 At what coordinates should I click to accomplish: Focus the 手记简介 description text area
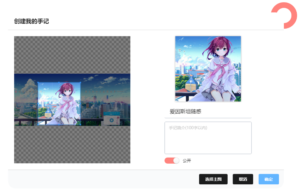click(208, 138)
